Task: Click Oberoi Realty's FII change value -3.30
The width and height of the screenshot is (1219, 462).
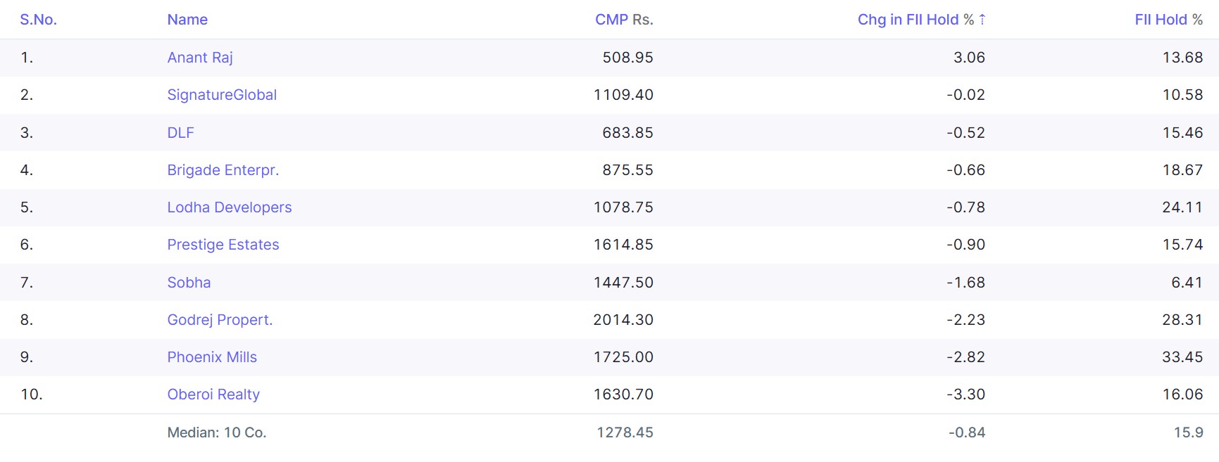Action: coord(965,394)
